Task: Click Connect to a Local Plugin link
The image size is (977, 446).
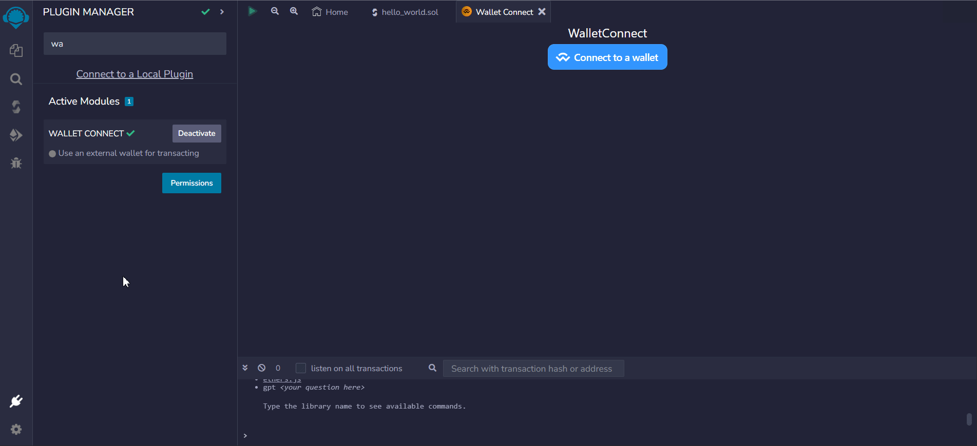Action: 135,74
